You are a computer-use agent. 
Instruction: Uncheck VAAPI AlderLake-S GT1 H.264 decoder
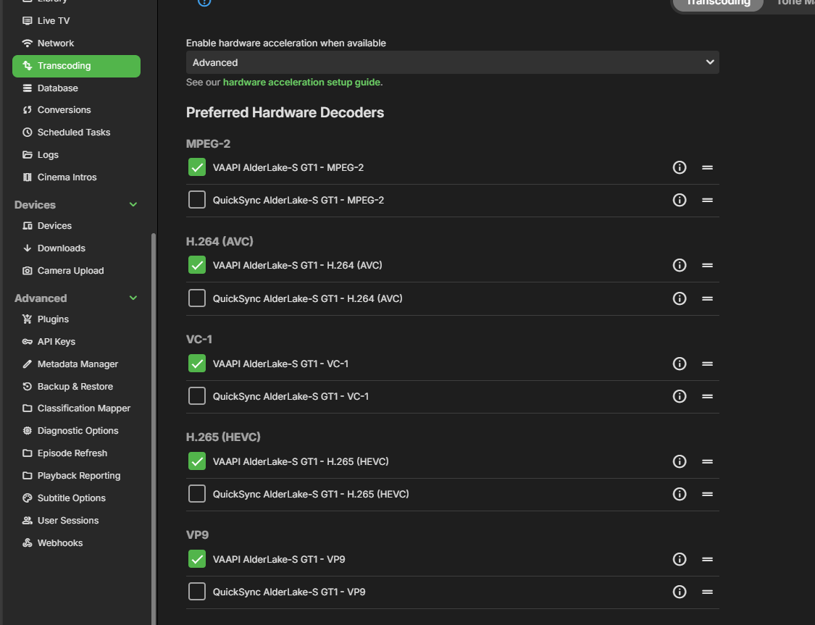coord(197,265)
